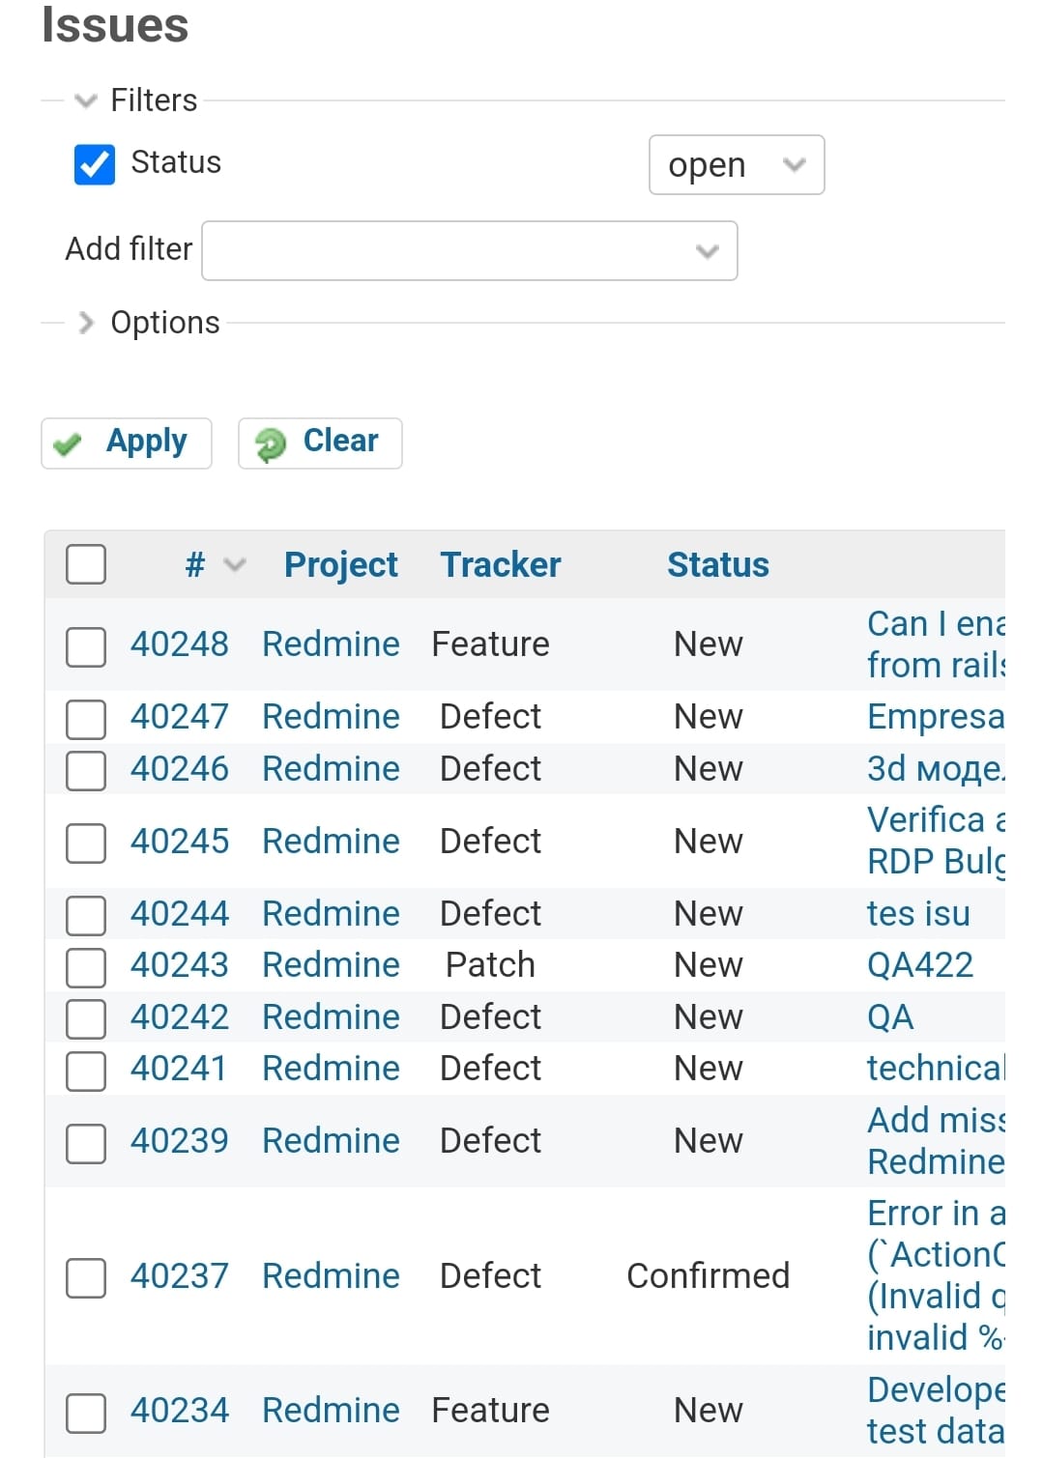Open the 'open' status dropdown

coord(737,165)
